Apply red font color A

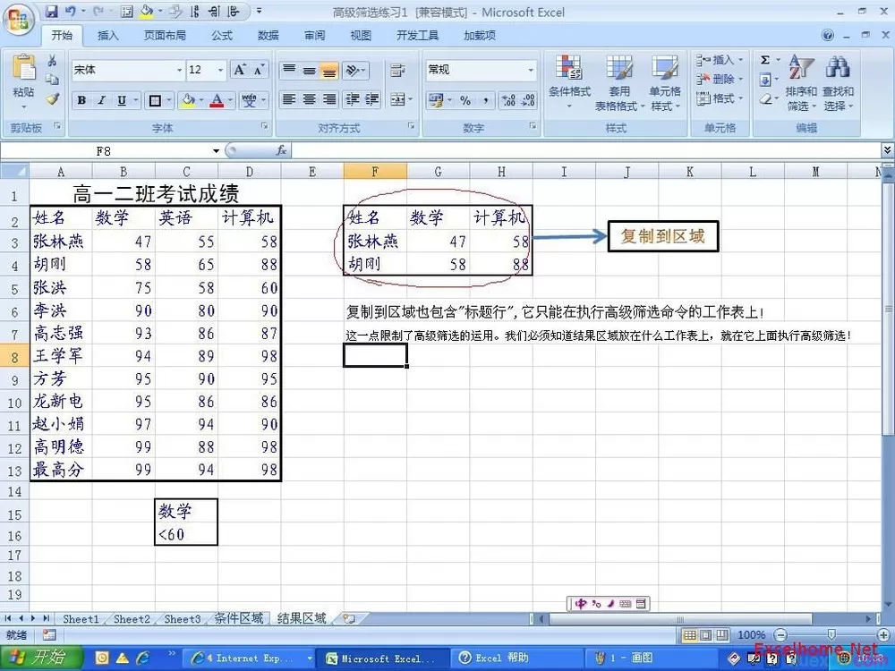(217, 101)
